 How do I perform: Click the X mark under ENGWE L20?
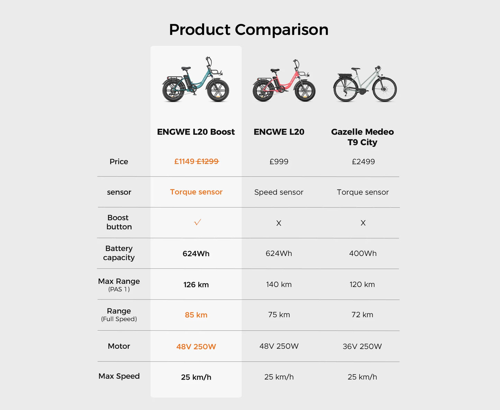click(x=279, y=223)
